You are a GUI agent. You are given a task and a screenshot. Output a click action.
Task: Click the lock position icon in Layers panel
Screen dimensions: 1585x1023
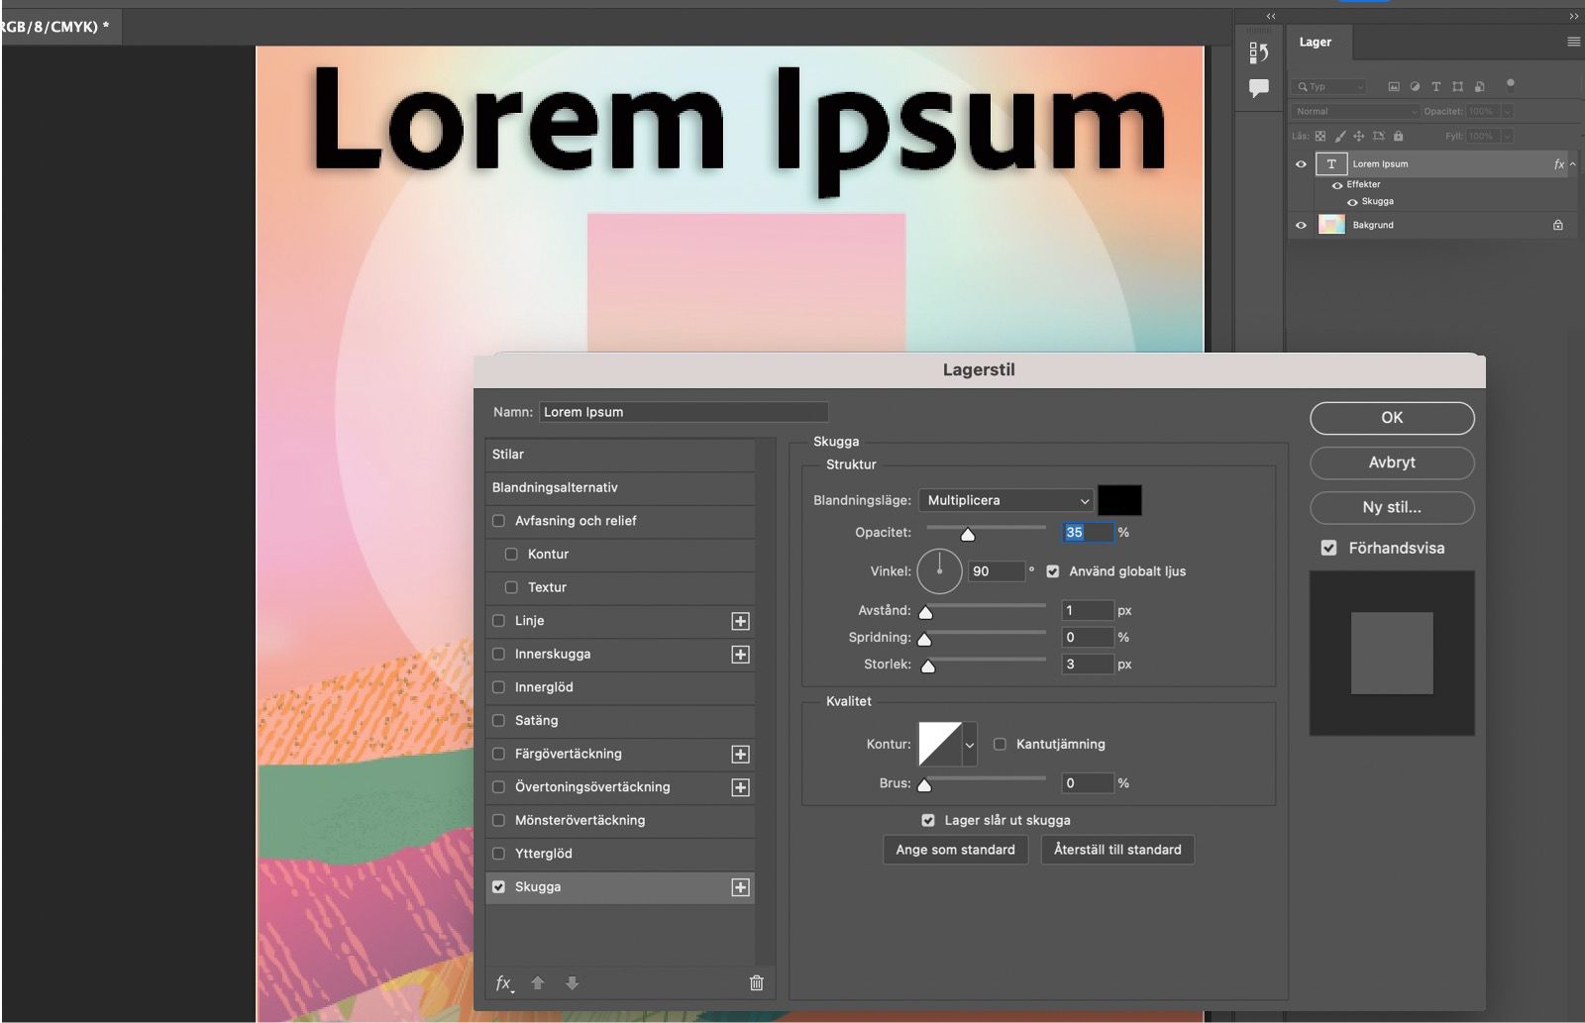point(1359,136)
